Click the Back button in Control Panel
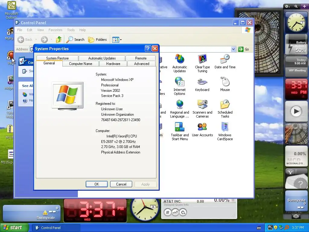The image size is (309, 232). pos(25,40)
